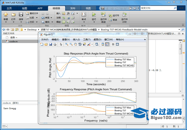Click the 前进 button
187x130 pixels.
[x=113, y=20]
